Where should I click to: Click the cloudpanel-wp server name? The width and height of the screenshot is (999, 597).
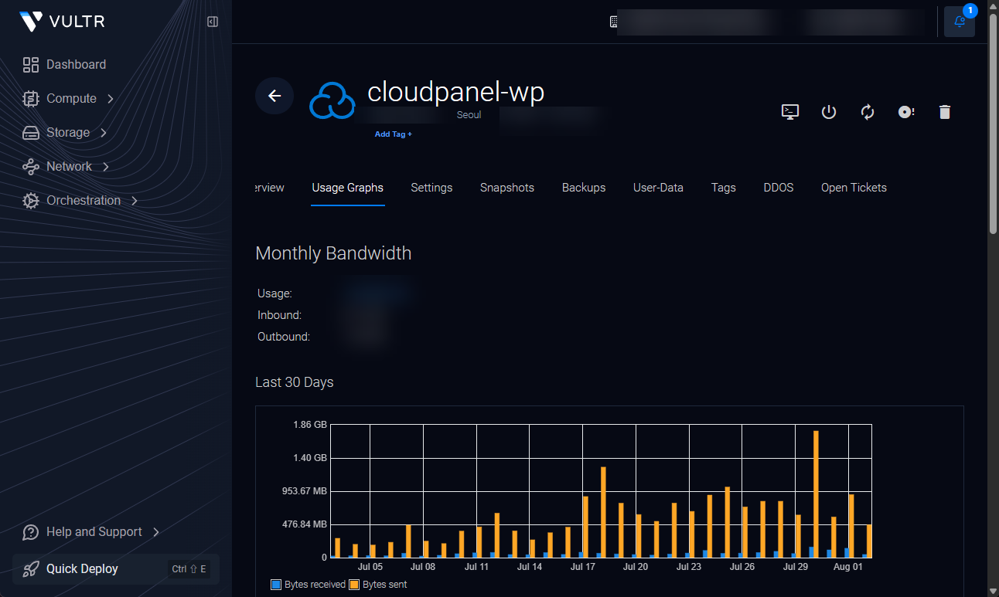coord(456,92)
